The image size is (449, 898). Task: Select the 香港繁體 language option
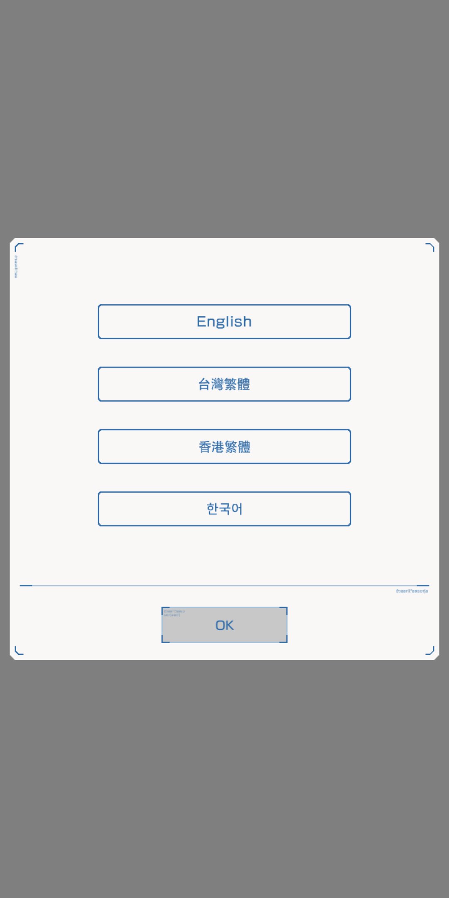click(x=224, y=447)
